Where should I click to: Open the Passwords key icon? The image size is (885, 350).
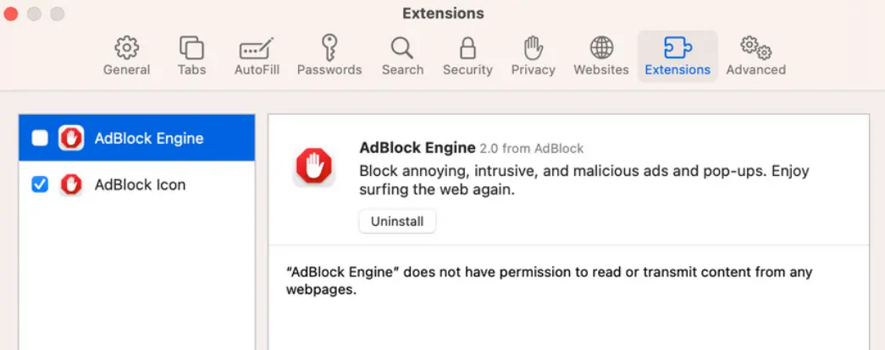(x=329, y=47)
